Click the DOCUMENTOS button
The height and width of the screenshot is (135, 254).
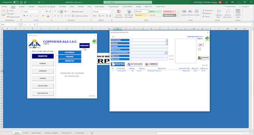[x=43, y=93]
